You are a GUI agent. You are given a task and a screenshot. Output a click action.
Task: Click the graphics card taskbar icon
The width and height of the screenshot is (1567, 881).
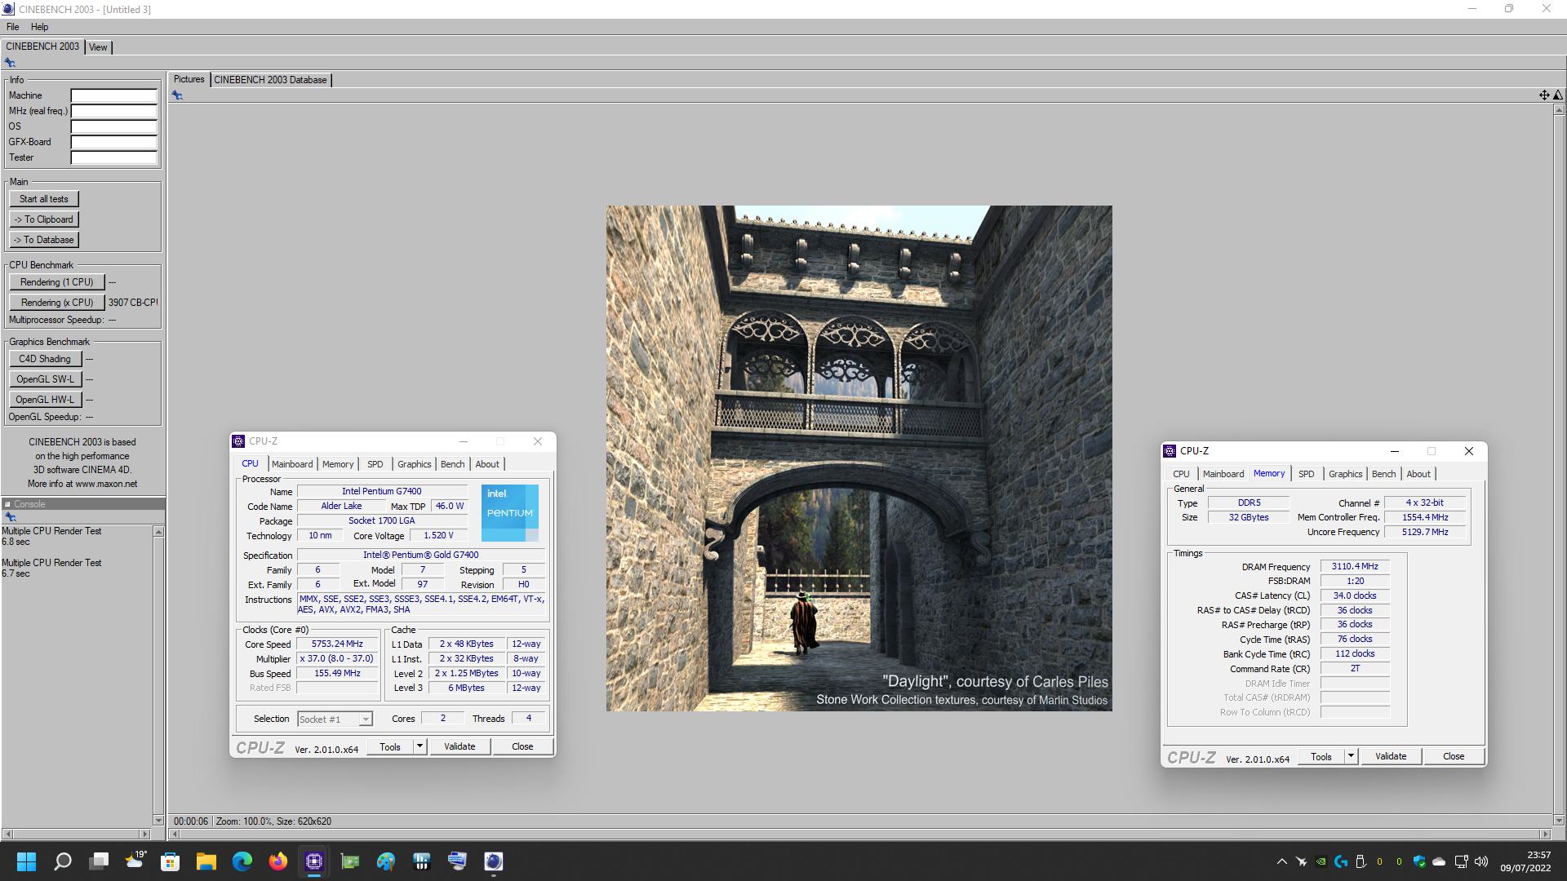click(350, 861)
